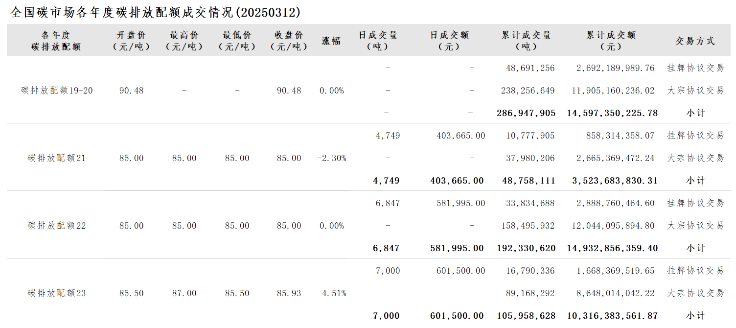736x328 pixels.
Task: Click daily turnover 601,500.00 subtotal cell
Action: [x=457, y=316]
